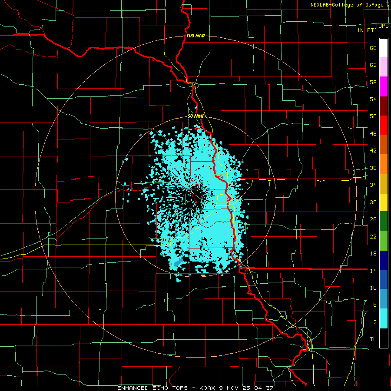Click the '30' legend value
This screenshot has width=391, height=391.
coord(373,202)
